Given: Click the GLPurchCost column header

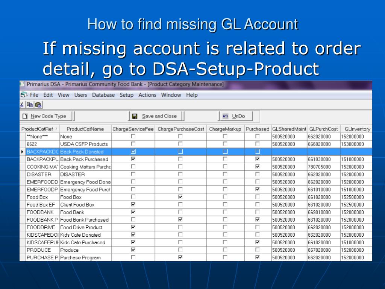Looking at the screenshot, I should tap(323, 129).
